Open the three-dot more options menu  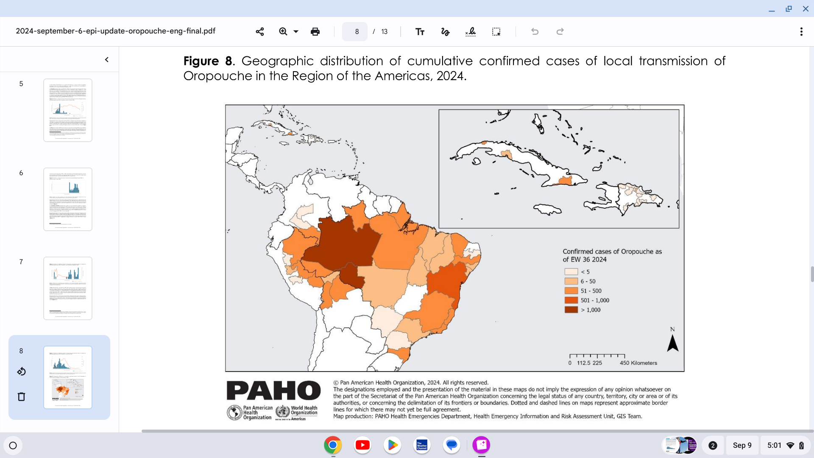point(801,31)
